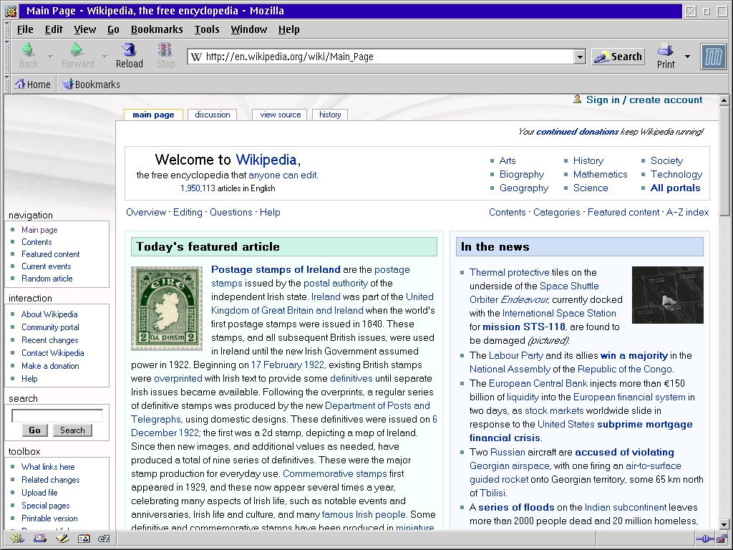Click the Stop loading icon
The height and width of the screenshot is (550, 733).
click(x=165, y=49)
